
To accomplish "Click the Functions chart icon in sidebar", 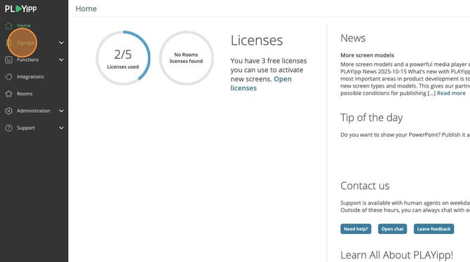I will click(x=8, y=60).
